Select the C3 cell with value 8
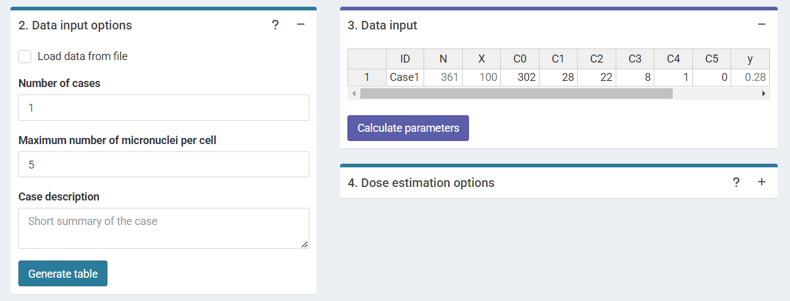The image size is (790, 301). (635, 77)
